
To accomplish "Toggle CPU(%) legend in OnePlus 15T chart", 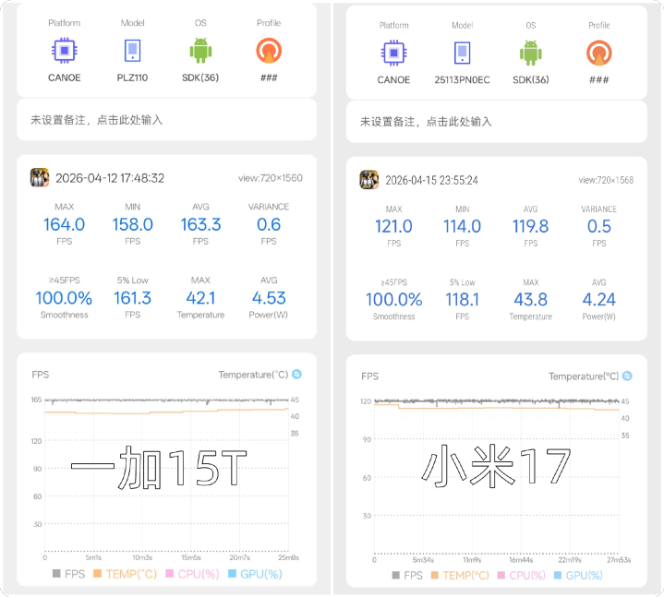I will pos(192,574).
